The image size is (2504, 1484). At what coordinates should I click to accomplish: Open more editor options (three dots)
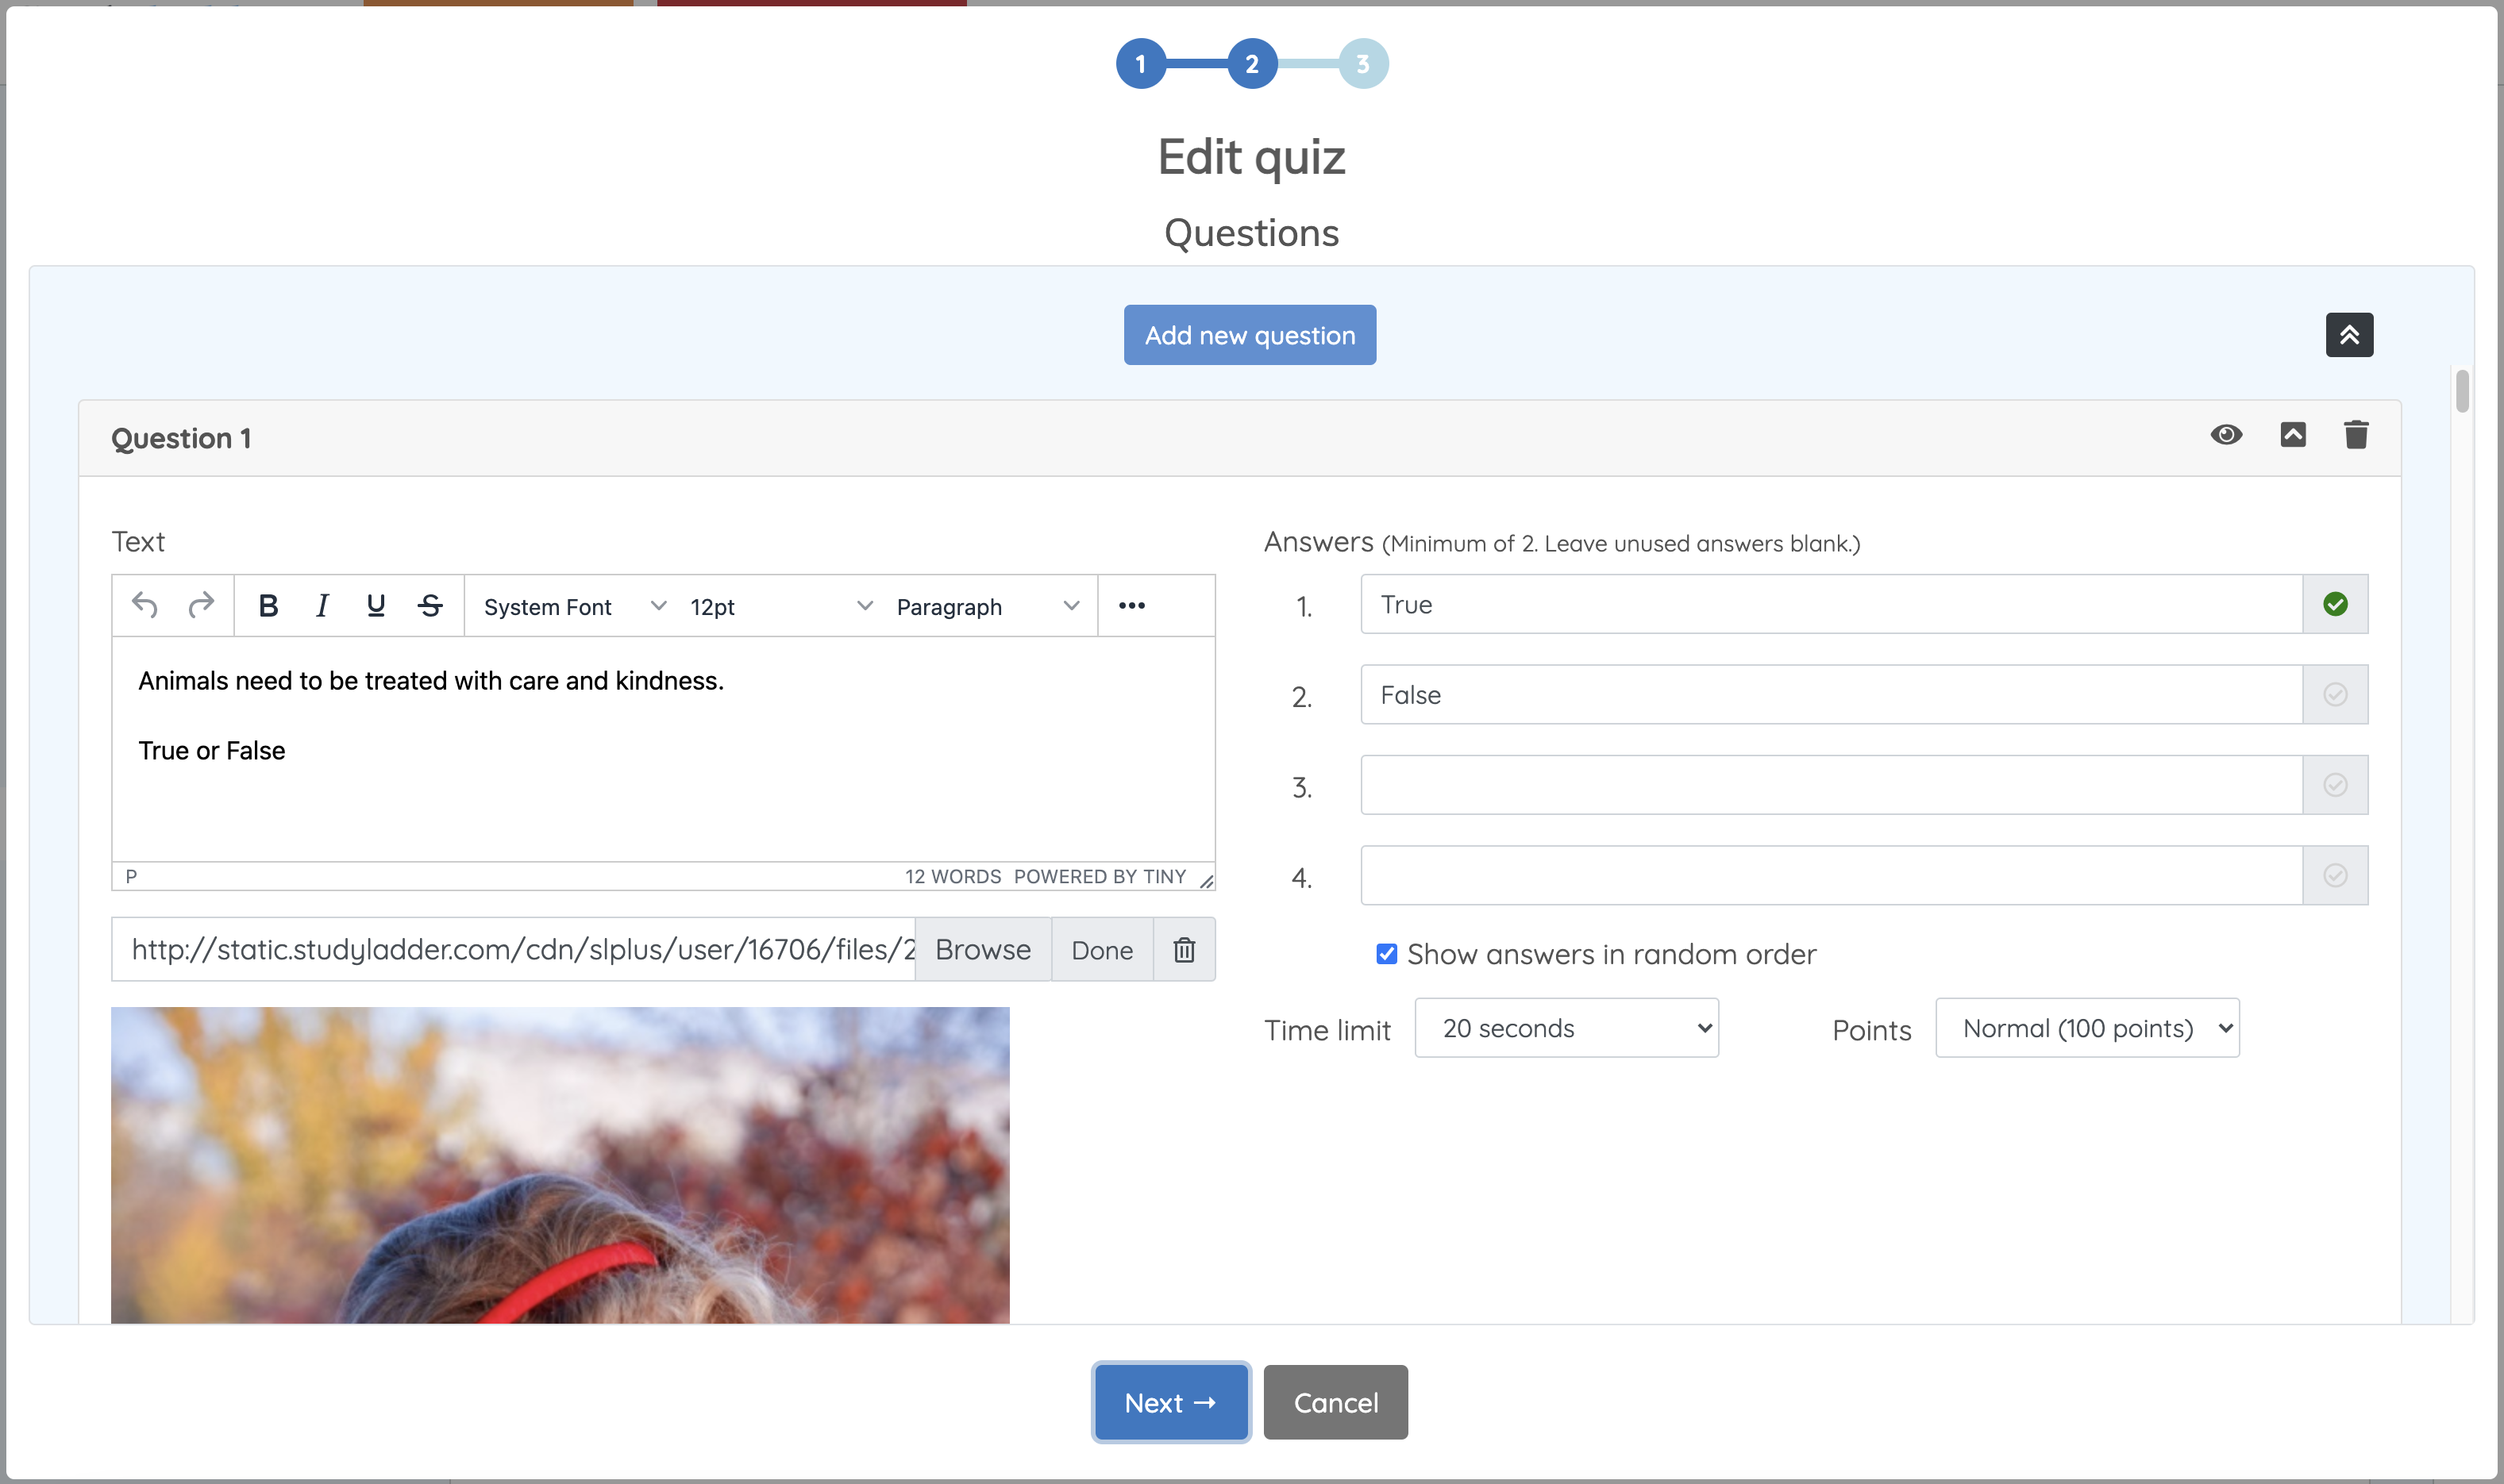click(1131, 606)
